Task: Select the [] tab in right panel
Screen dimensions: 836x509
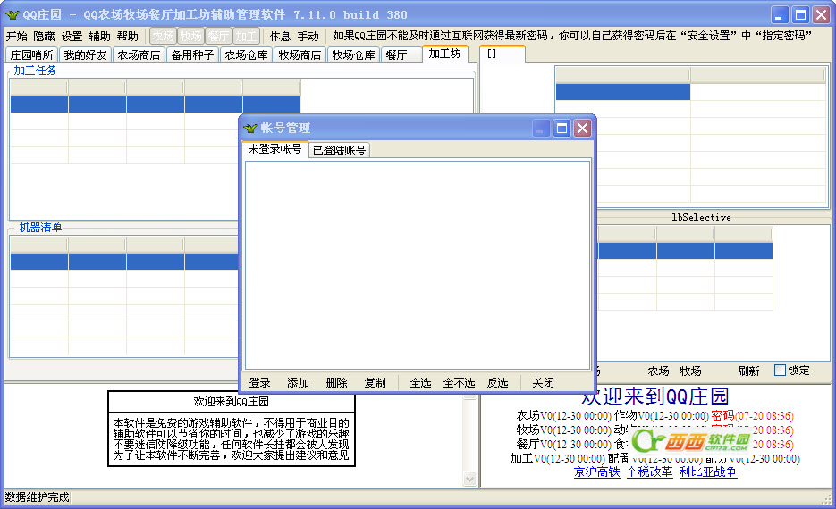Action: click(x=502, y=54)
